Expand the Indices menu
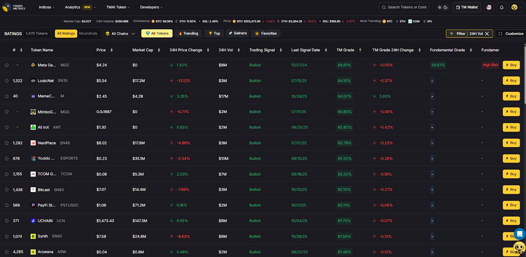This screenshot has height=257, width=526. [47, 7]
